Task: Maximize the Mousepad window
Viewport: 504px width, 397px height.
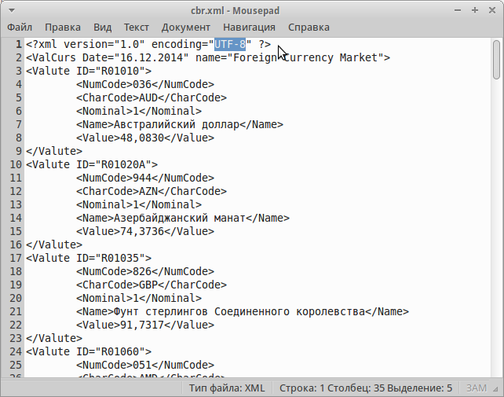Action: click(475, 11)
